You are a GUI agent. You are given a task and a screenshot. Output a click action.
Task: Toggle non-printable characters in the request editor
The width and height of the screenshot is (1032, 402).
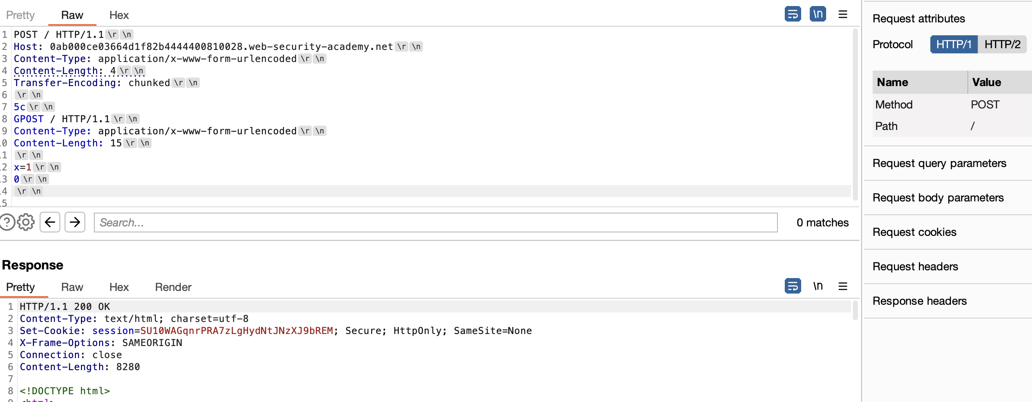818,14
